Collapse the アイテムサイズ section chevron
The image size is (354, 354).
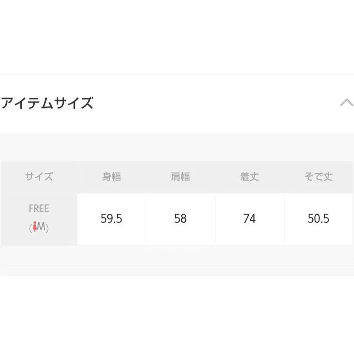click(347, 103)
